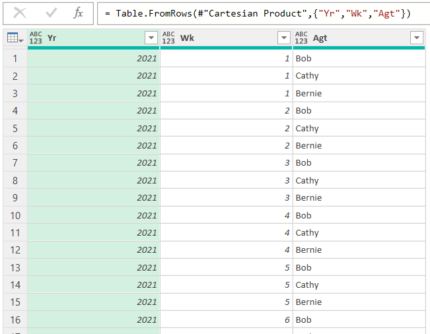The width and height of the screenshot is (430, 334).
Task: Select row number 16
Action: (15, 319)
